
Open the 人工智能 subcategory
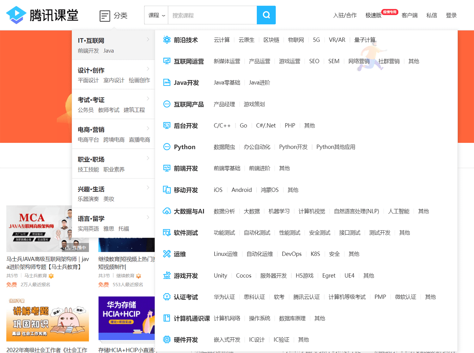click(398, 211)
